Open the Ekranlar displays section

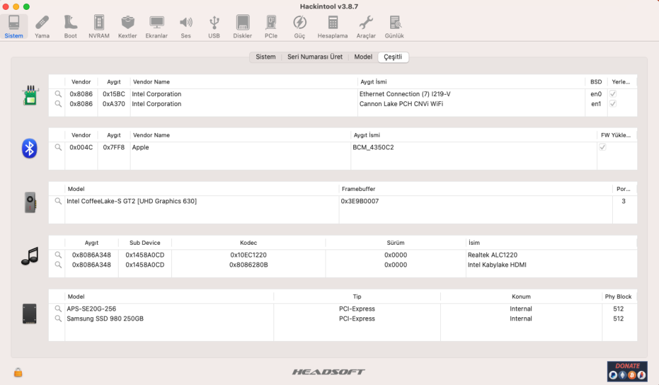pos(156,27)
